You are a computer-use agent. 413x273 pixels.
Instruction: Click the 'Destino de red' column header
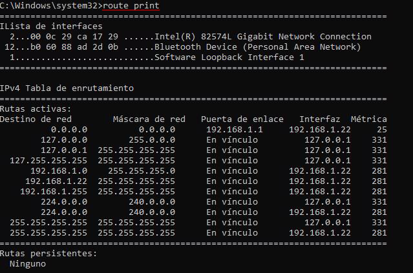coord(36,119)
